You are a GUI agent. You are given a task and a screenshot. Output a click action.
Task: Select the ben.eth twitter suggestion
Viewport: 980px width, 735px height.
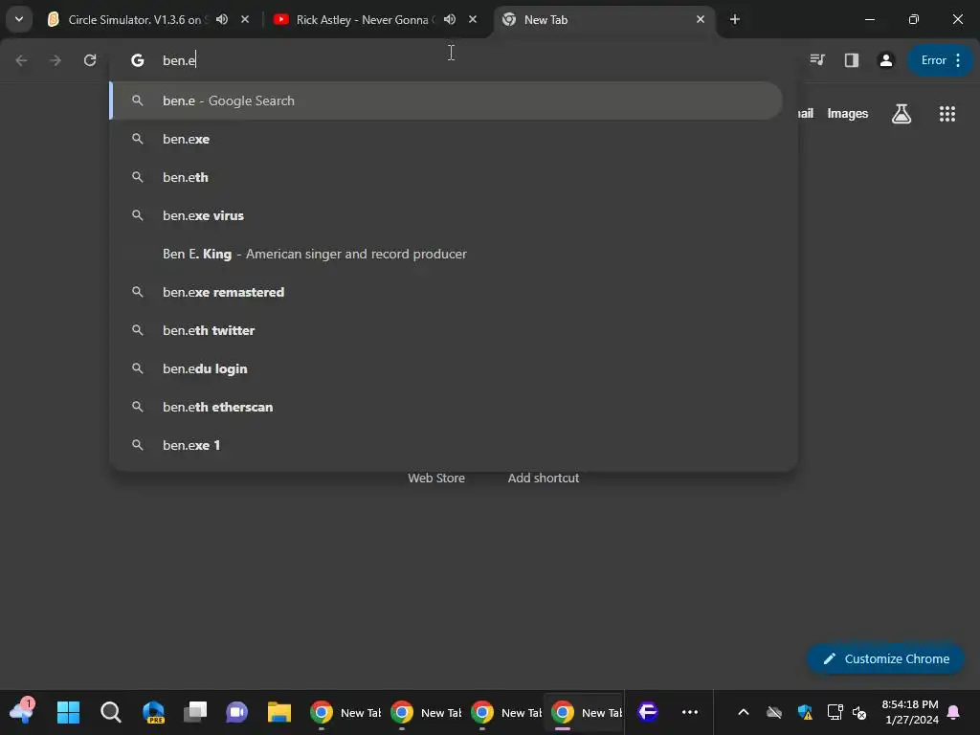click(446, 330)
